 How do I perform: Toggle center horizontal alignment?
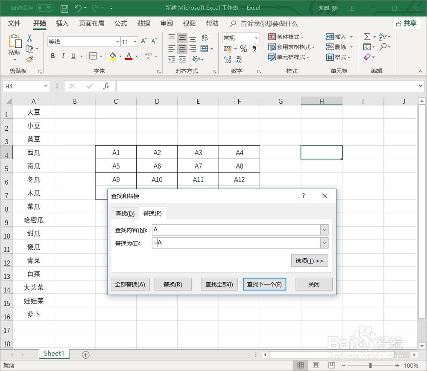(x=182, y=49)
